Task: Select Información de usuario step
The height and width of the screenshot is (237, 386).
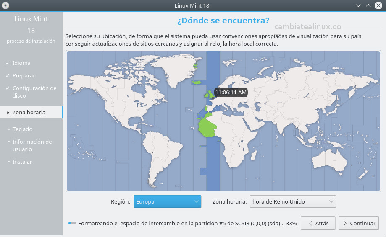Action: pos(32,145)
